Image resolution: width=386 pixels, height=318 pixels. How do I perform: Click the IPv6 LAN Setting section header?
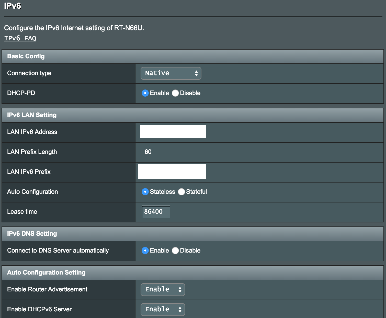coord(193,115)
